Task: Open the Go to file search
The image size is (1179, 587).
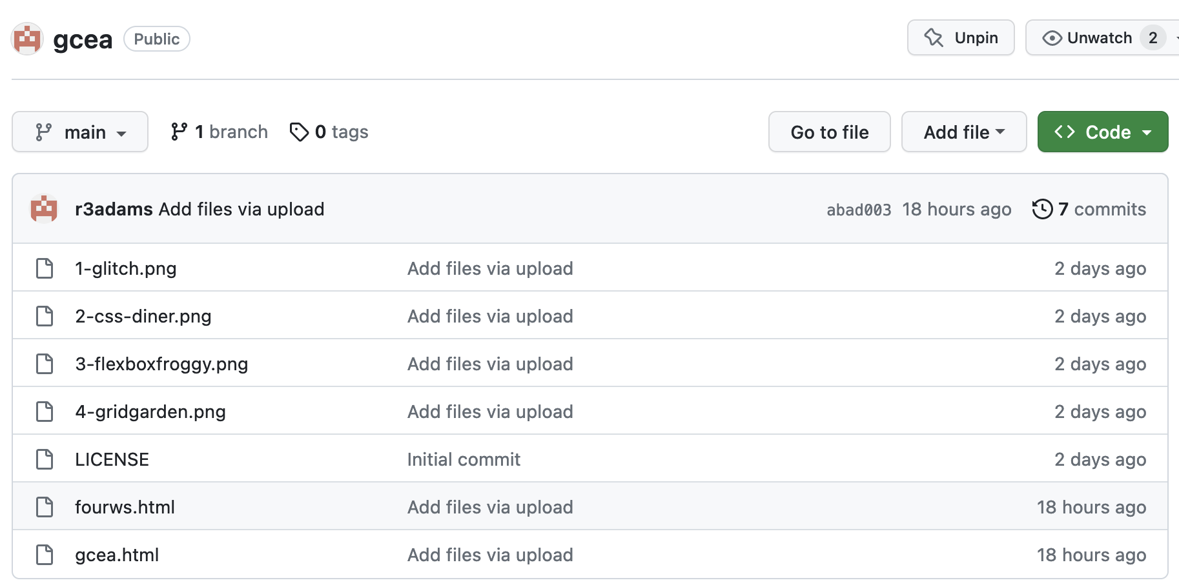Action: [x=830, y=132]
